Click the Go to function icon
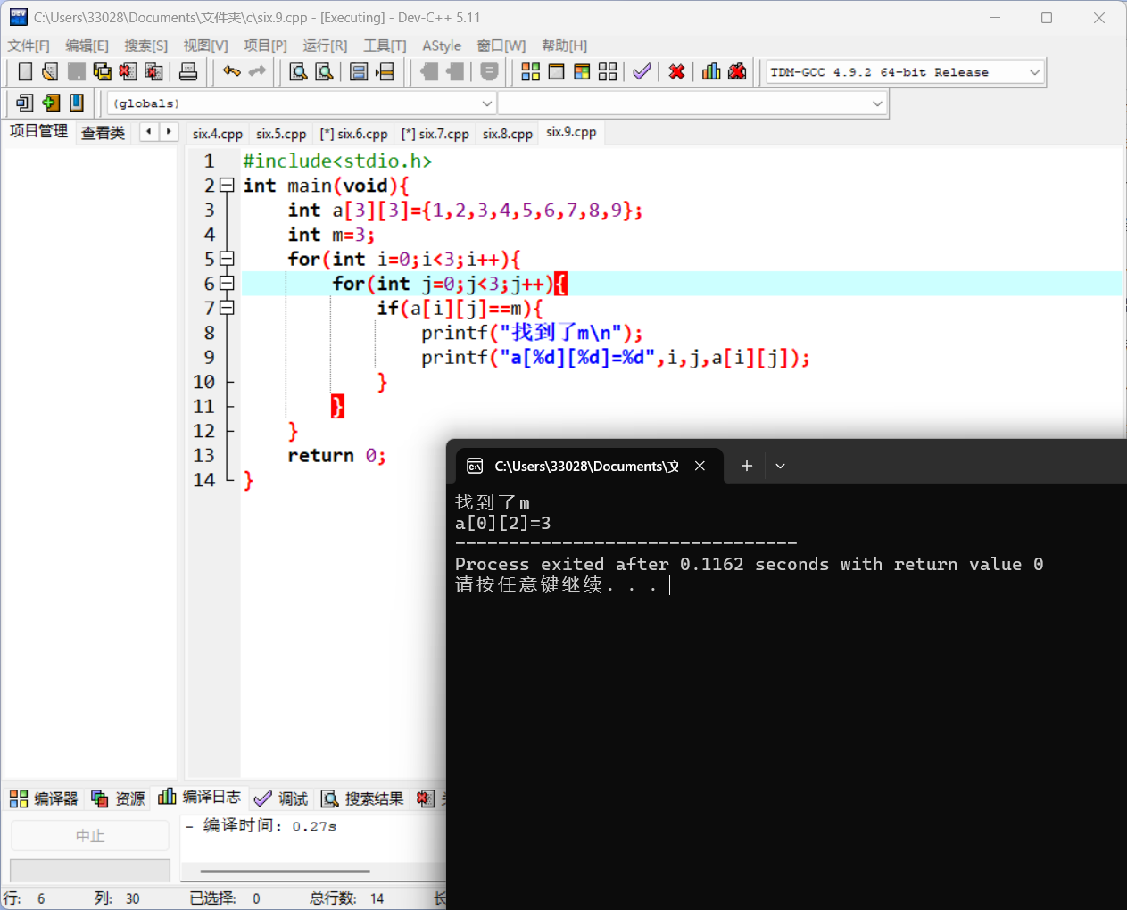Viewport: 1127px width, 910px height. [359, 71]
